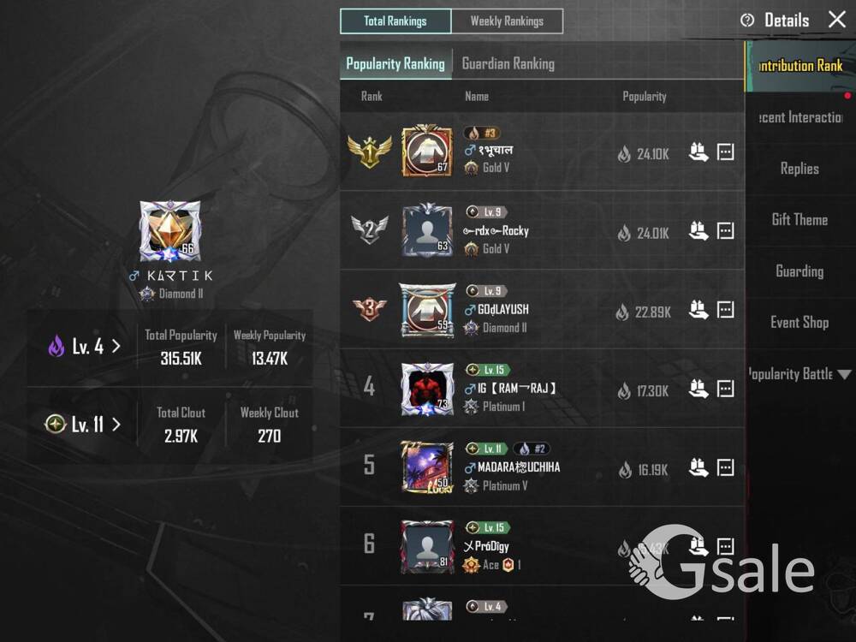Image resolution: width=856 pixels, height=642 pixels.
Task: Open the Gift Theme side menu item
Action: tap(800, 220)
